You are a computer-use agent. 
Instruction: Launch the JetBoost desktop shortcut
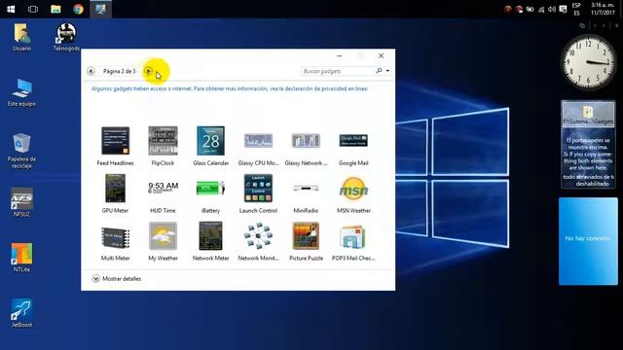[x=21, y=313]
